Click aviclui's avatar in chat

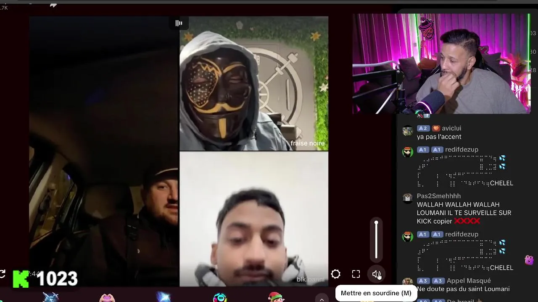408,131
